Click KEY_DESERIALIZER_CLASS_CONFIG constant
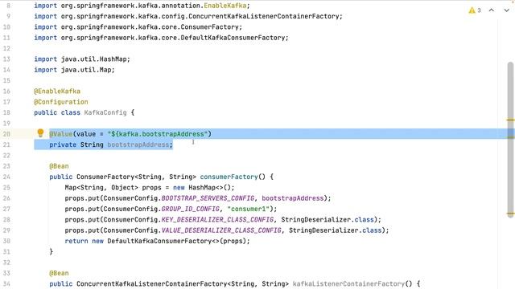This screenshot has width=515, height=289. [x=217, y=219]
